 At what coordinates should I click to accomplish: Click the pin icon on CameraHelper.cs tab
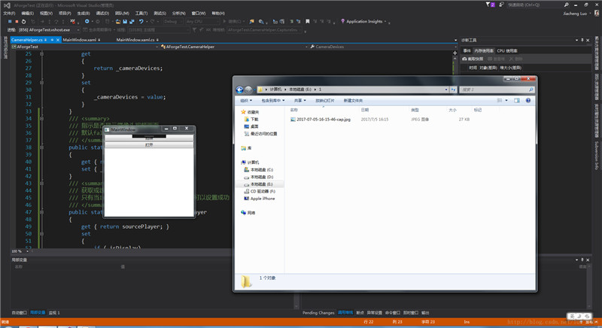click(x=52, y=40)
